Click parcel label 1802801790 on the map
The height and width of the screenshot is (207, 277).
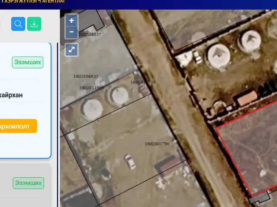[x=157, y=144]
